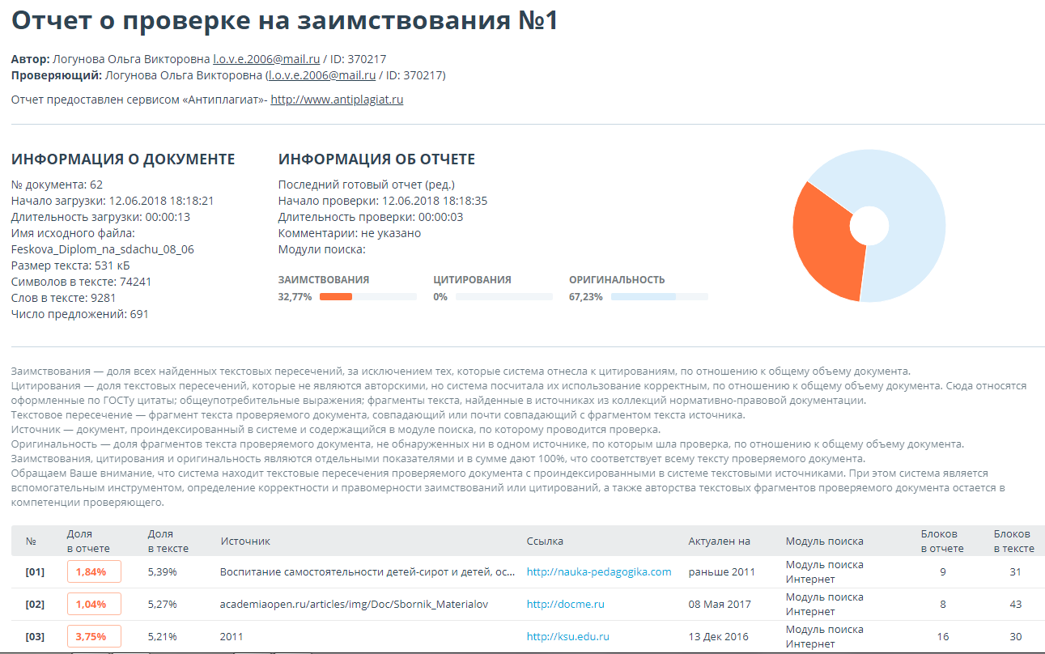The height and width of the screenshot is (654, 1045).
Task: Click the email link in the Автор line
Action: pyautogui.click(x=266, y=59)
